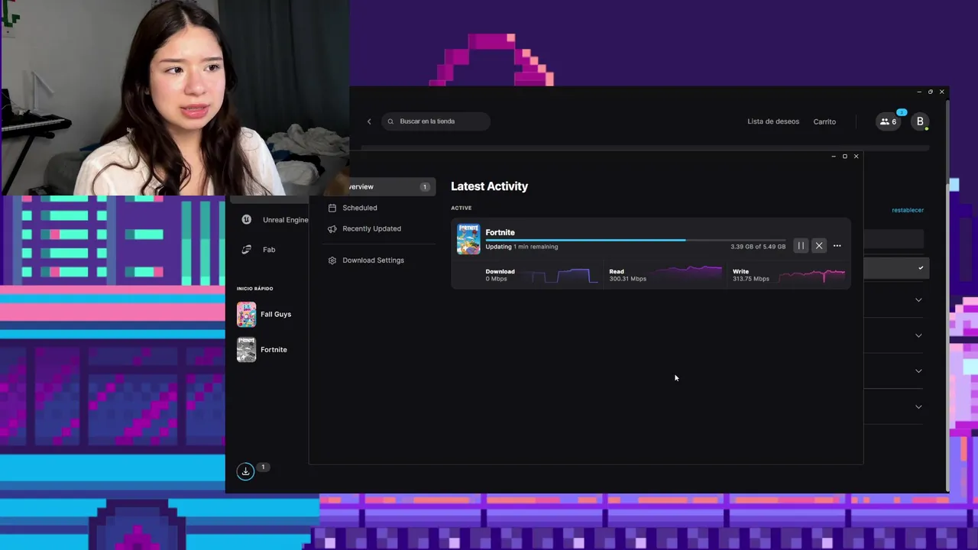Click the 'Updating 1 min remaining' status
The height and width of the screenshot is (550, 978).
coord(522,247)
